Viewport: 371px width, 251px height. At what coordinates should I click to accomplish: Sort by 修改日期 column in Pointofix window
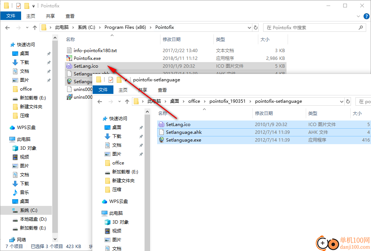tap(187, 40)
